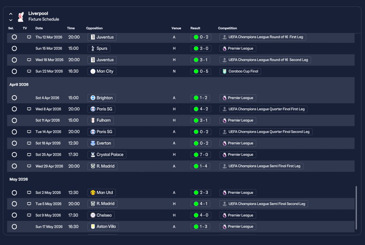Viewport: 365px width, 245px height.
Task: Click the Everton club badge
Action: point(93,143)
